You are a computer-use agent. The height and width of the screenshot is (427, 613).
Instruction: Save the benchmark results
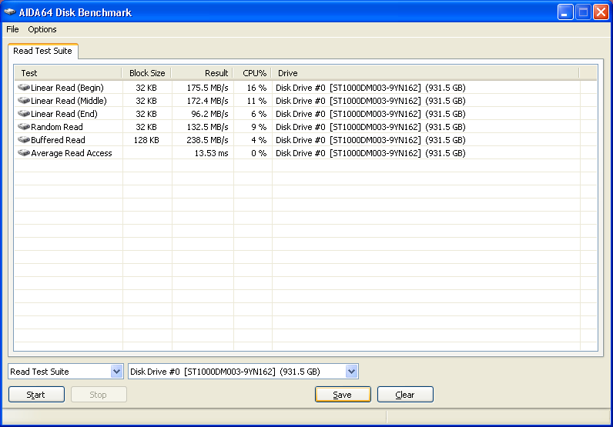343,395
